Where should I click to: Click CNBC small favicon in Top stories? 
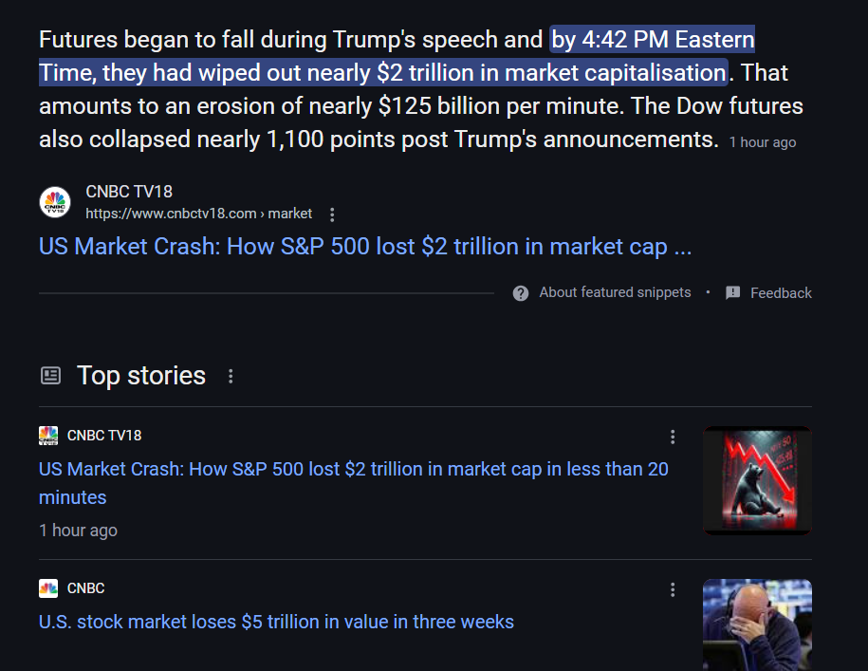[48, 588]
